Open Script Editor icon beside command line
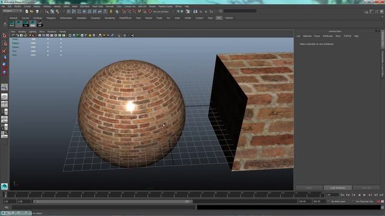Viewport: 385px width, 216px height. (x=383, y=207)
